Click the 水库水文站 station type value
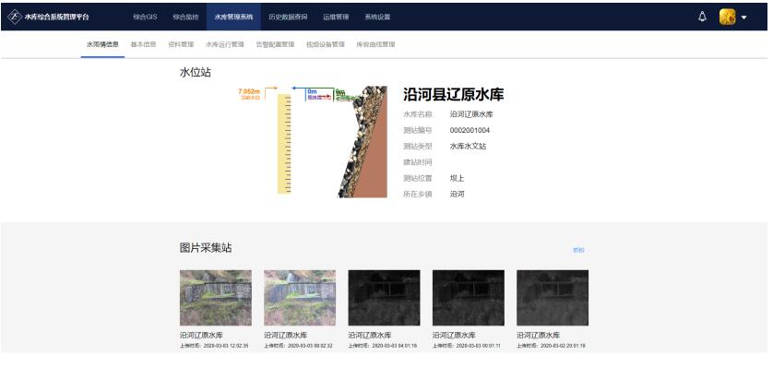 point(469,147)
